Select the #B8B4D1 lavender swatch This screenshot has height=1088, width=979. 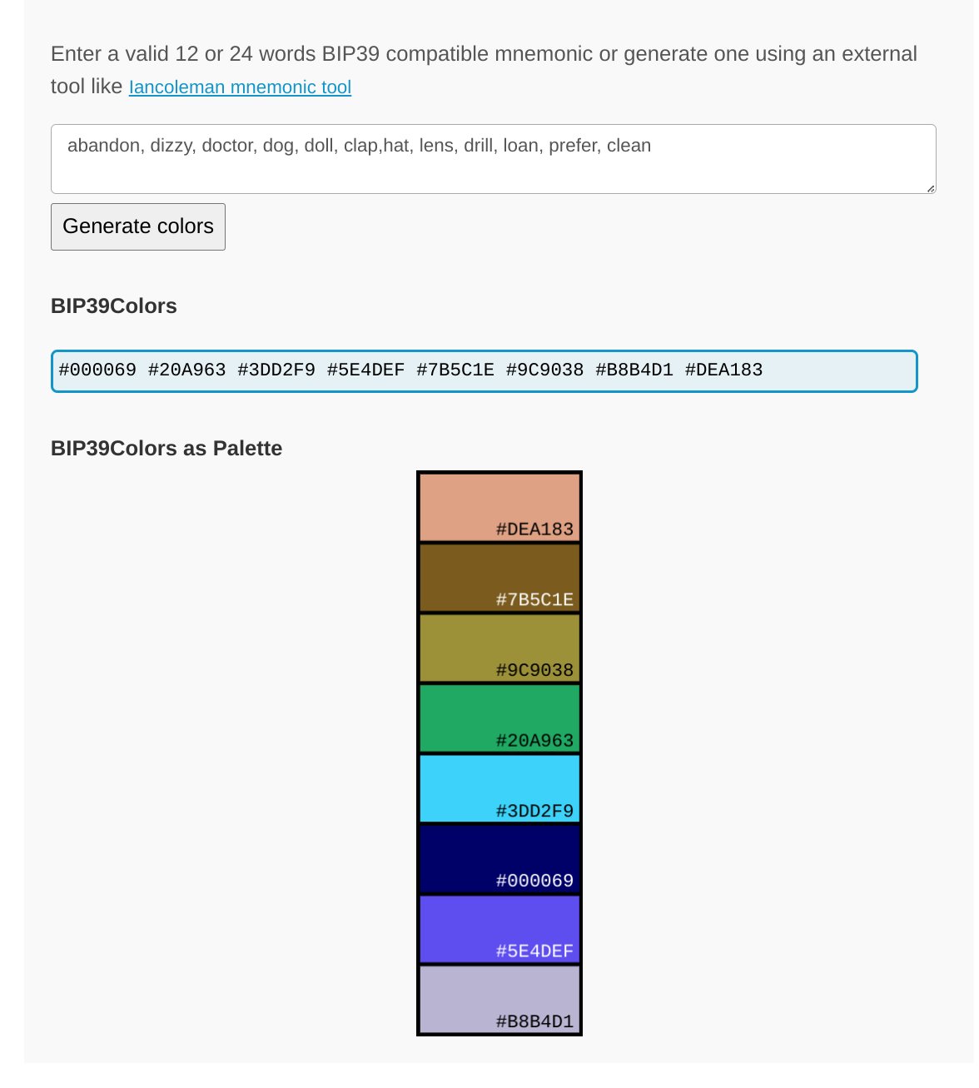pyautogui.click(x=499, y=1000)
